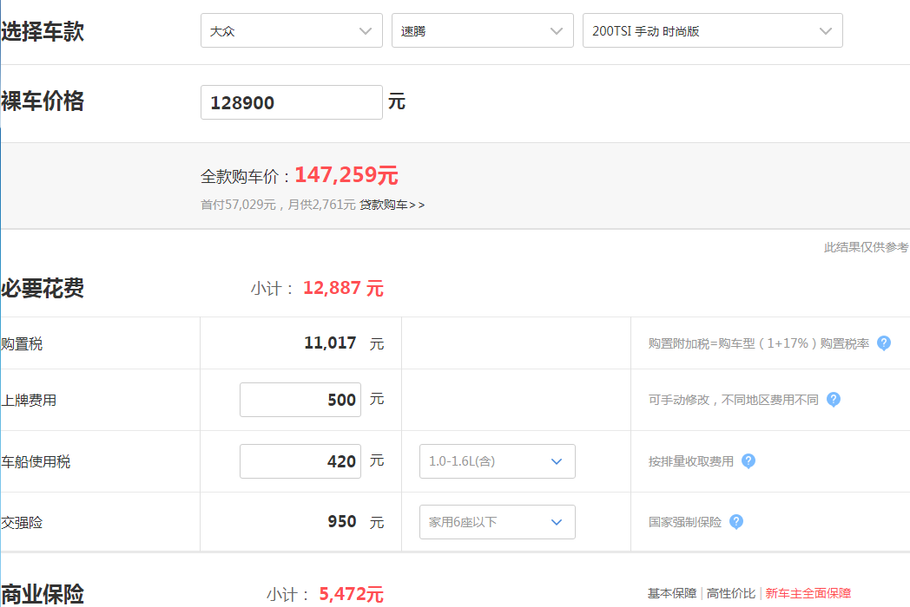Click the 裸车价格 input showing 128900
The height and width of the screenshot is (607, 910).
(292, 102)
